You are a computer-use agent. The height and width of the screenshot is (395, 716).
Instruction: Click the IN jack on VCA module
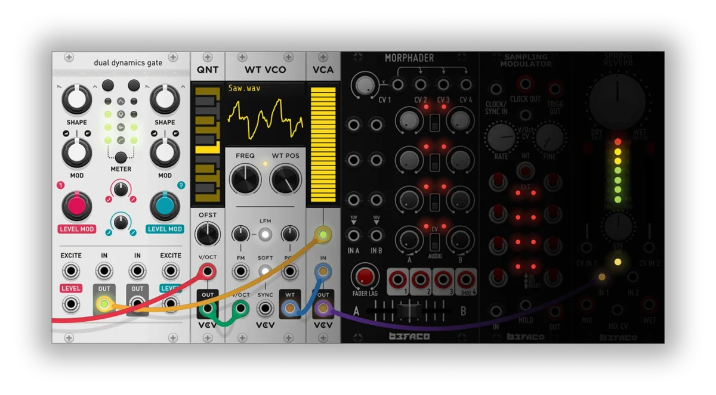(x=323, y=272)
